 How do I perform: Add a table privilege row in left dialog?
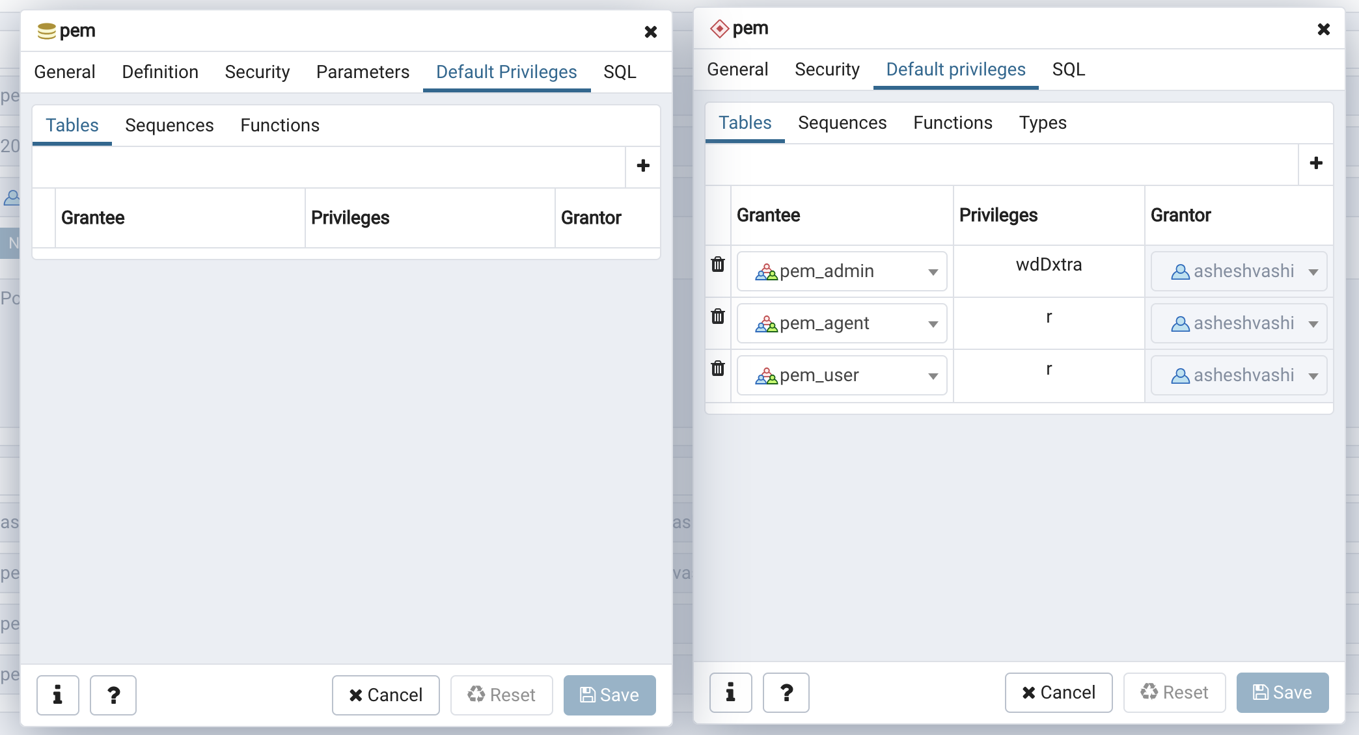point(643,166)
